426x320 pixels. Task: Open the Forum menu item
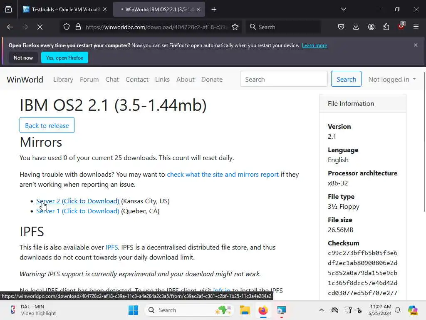89,80
